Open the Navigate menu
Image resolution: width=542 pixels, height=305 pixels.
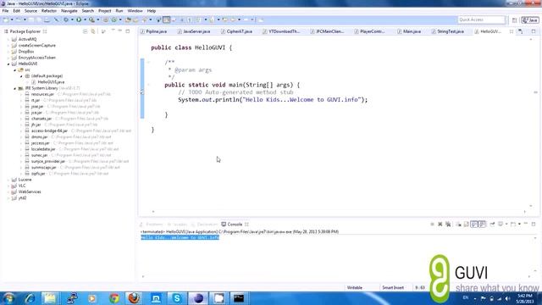point(69,11)
